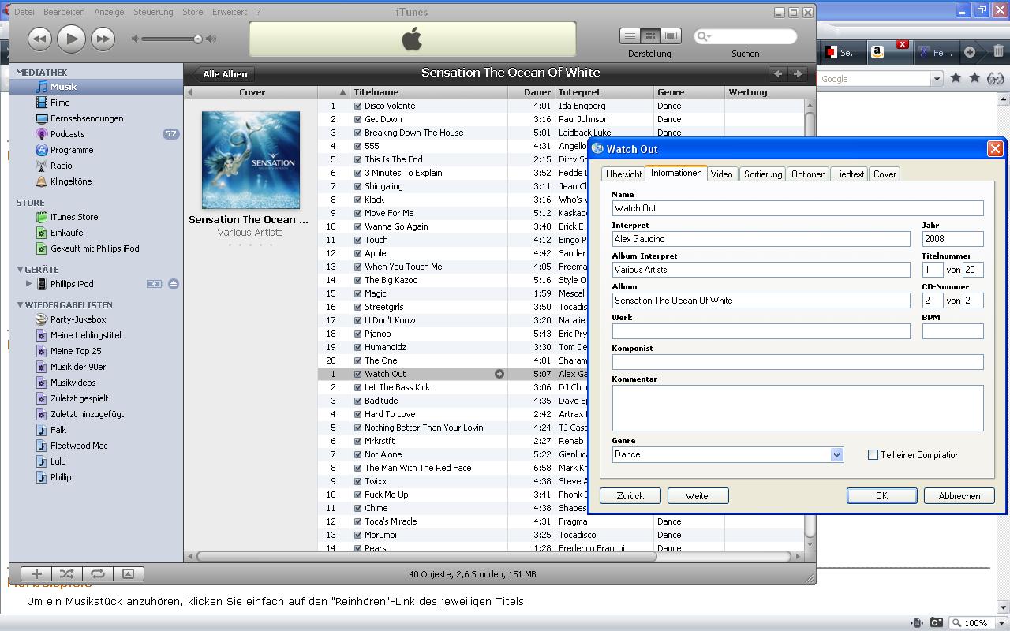
Task: Collapse the Cover column arrow
Action: coord(189,92)
